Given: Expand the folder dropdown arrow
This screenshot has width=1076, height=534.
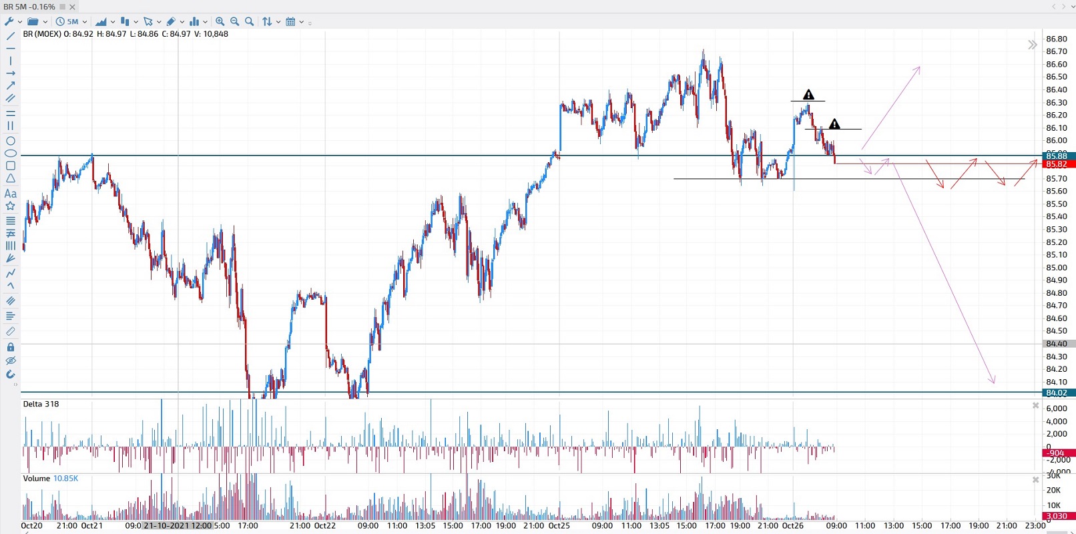Looking at the screenshot, I should [45, 22].
